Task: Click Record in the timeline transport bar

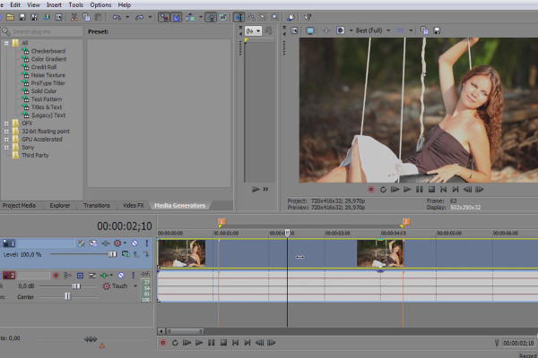Action: pyautogui.click(x=163, y=343)
